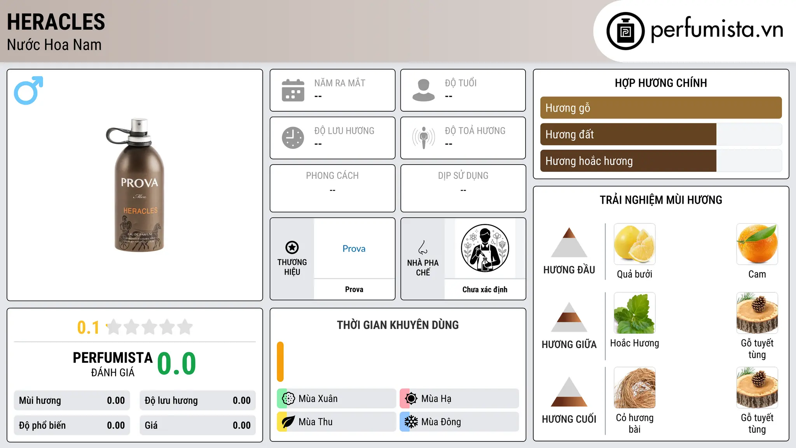796x448 pixels.
Task: Click the Hương đầu pyramid icon
Action: tap(569, 242)
